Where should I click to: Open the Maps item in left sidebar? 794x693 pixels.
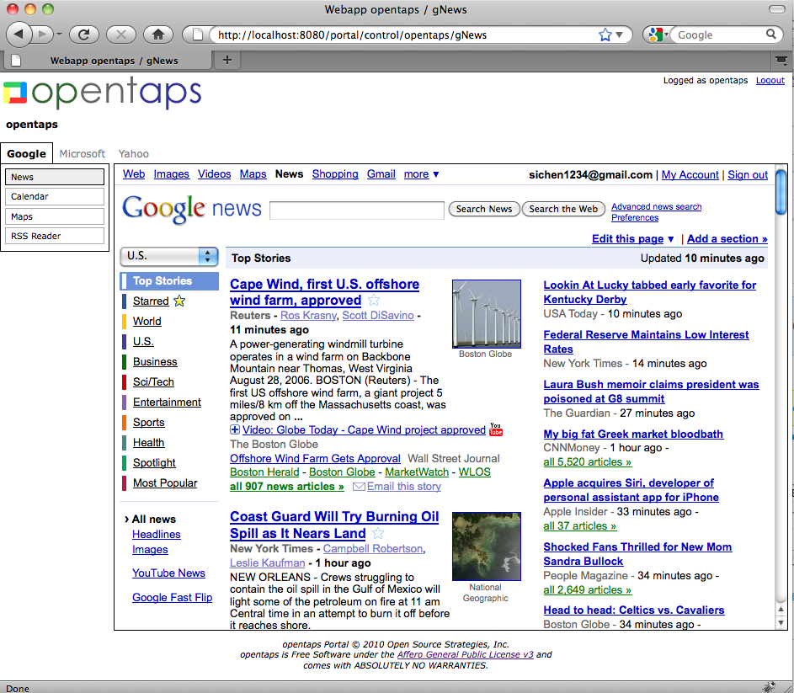coord(55,216)
